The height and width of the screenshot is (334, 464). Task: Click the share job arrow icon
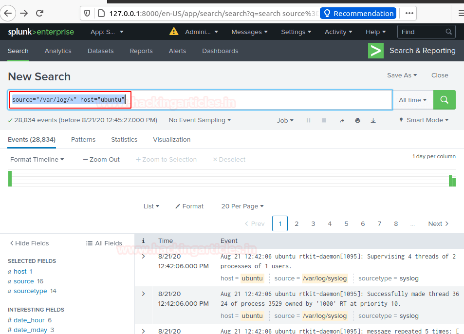[x=341, y=120]
